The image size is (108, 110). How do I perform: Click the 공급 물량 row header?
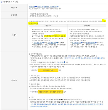tap(14, 15)
